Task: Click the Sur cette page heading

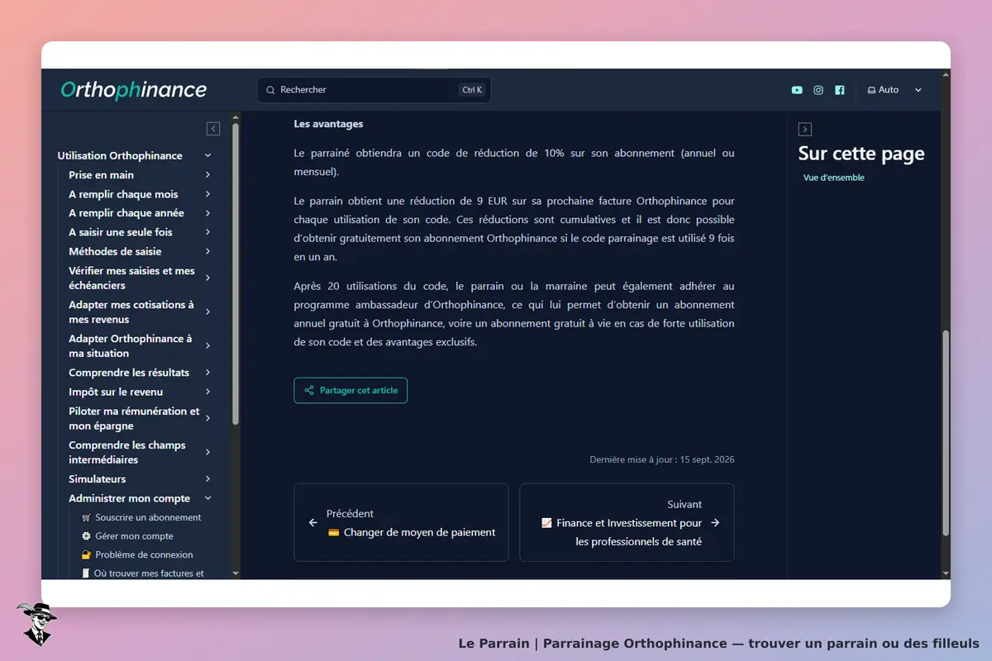Action: [861, 154]
